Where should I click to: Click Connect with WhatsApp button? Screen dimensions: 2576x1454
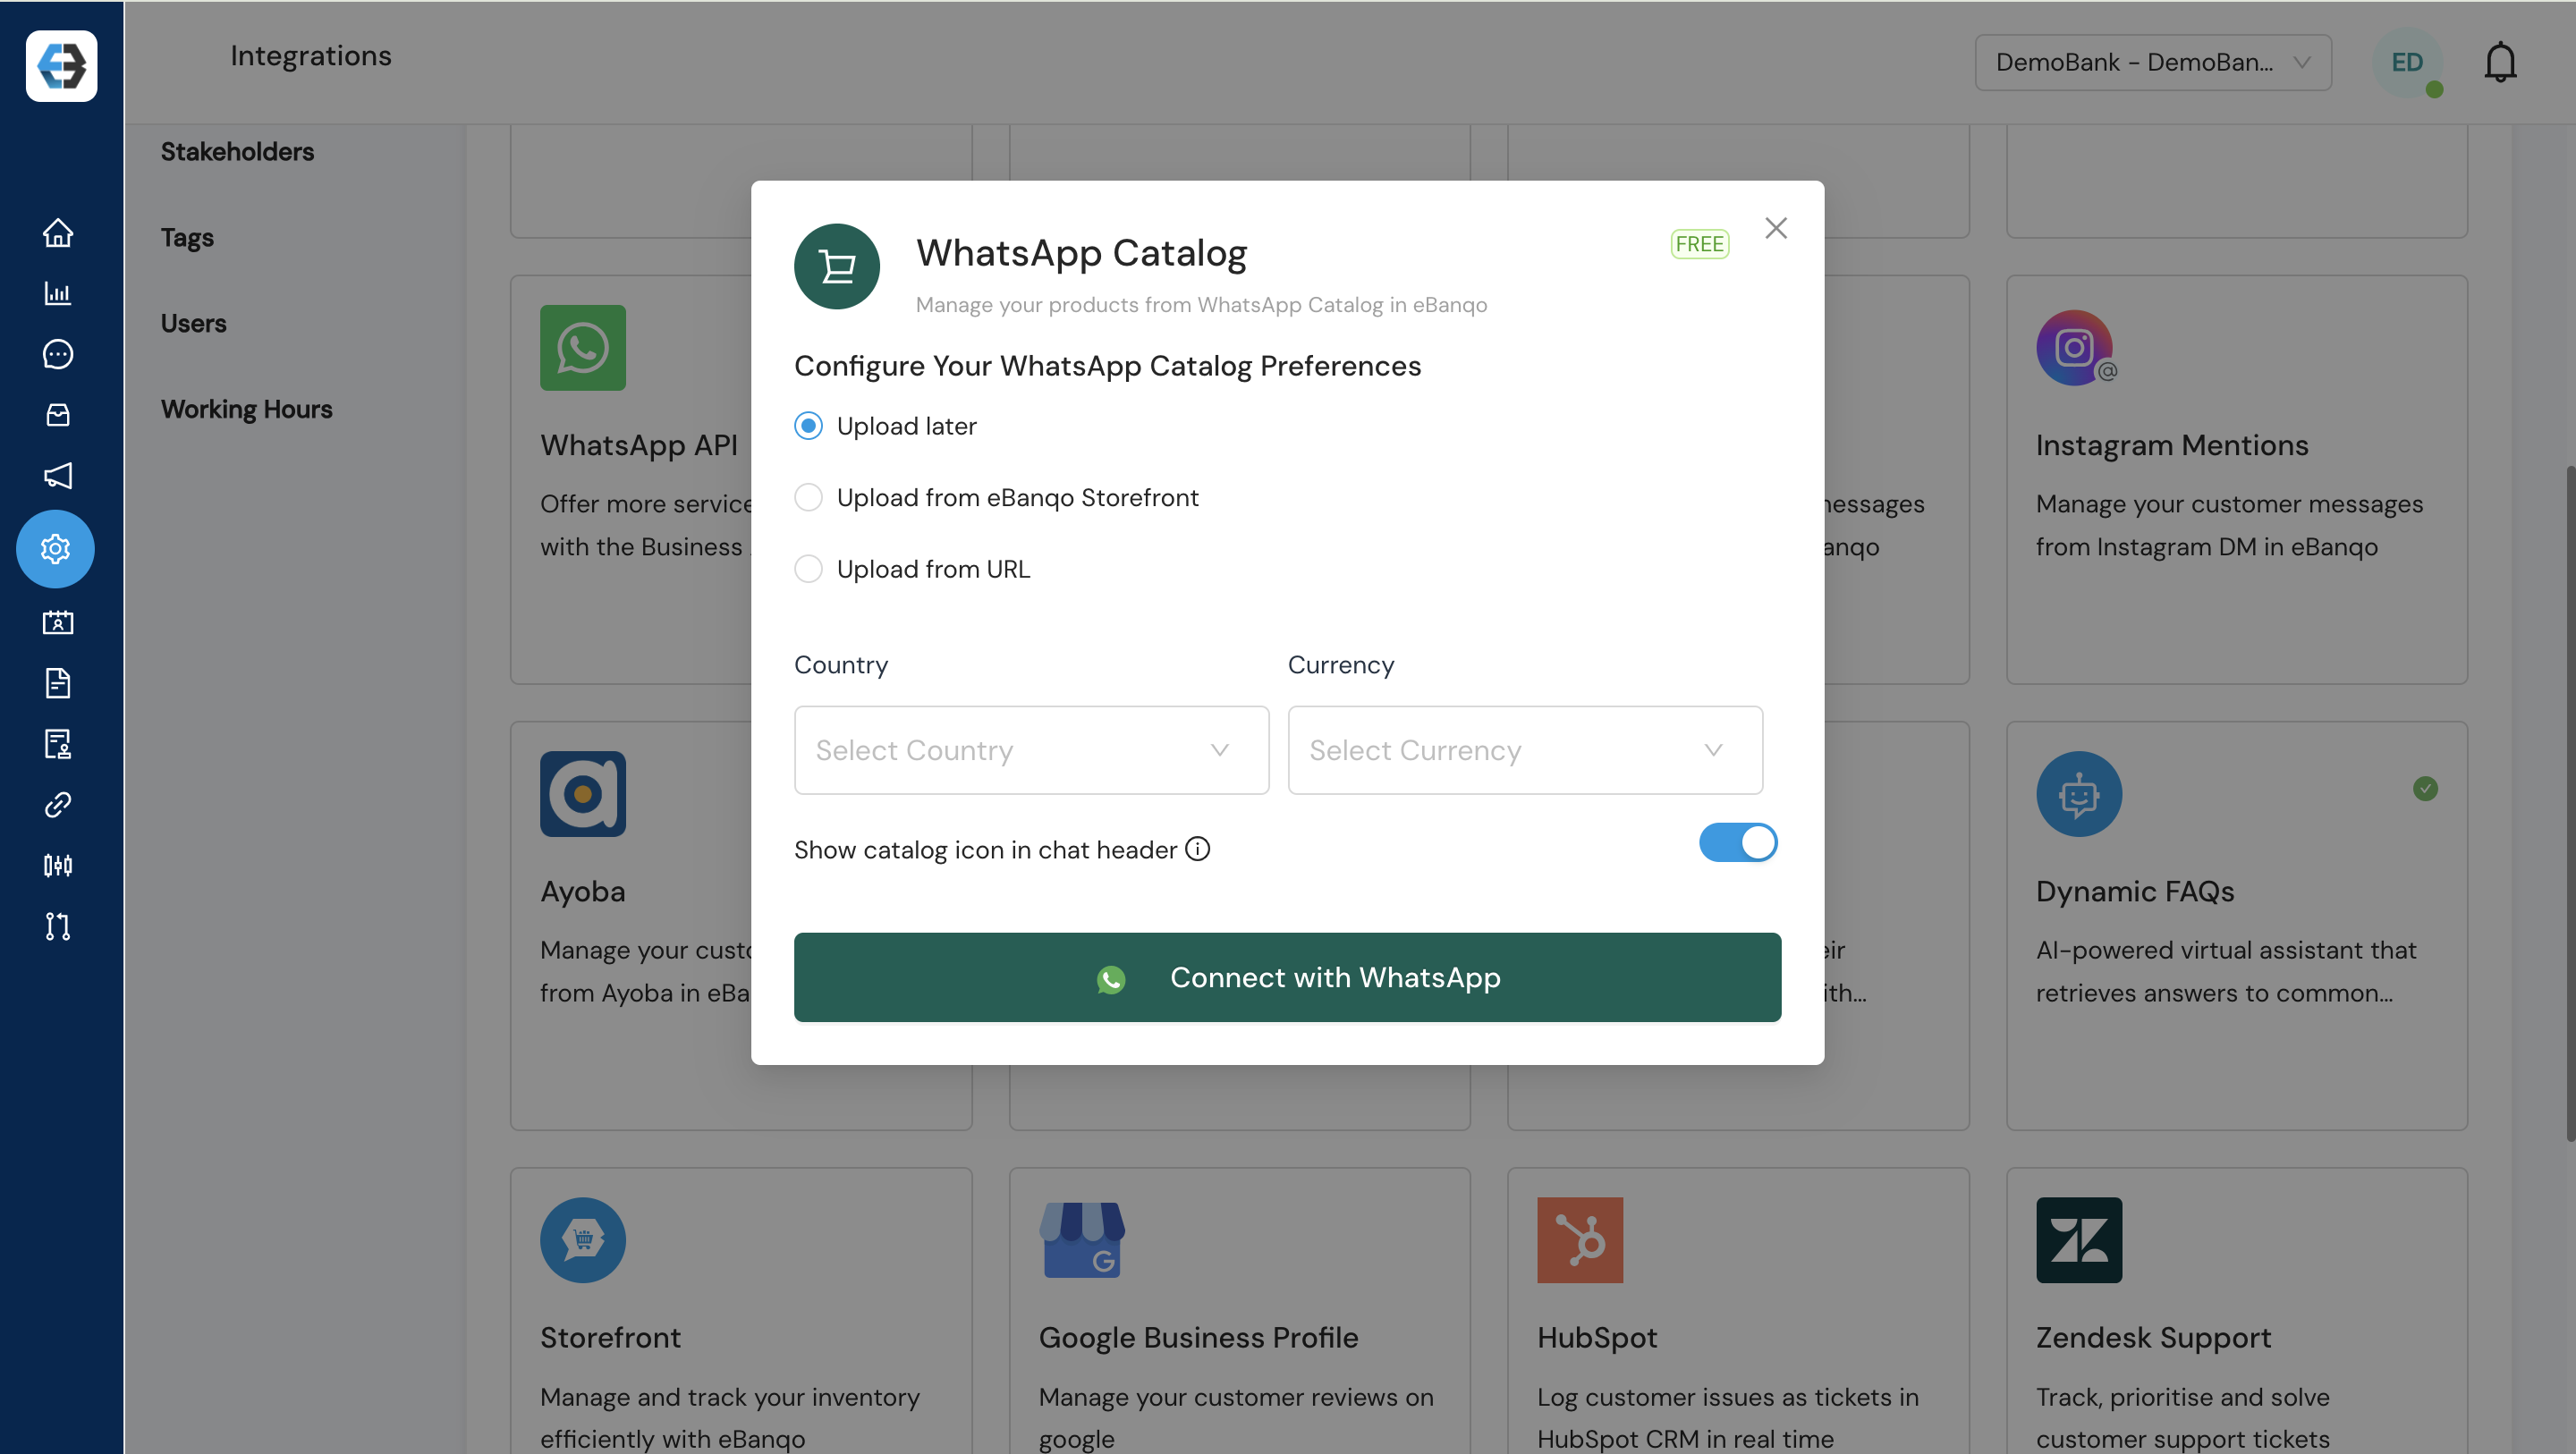tap(1287, 977)
